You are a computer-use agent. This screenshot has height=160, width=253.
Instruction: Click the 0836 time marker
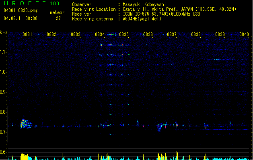tap(148, 34)
